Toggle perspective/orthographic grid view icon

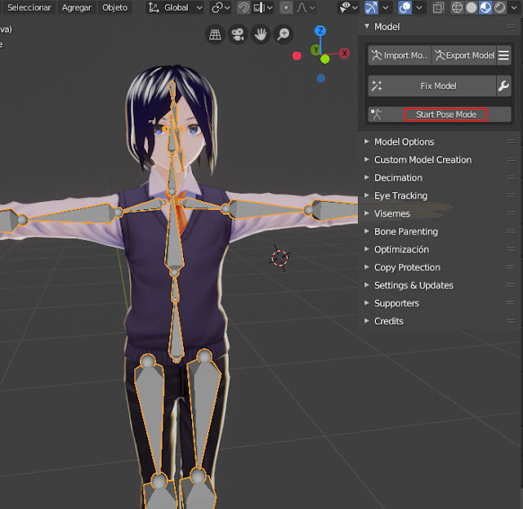215,34
